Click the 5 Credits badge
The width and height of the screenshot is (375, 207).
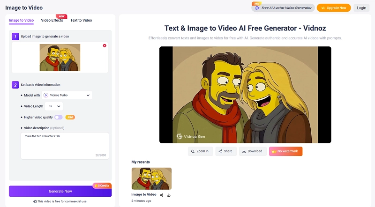102,185
